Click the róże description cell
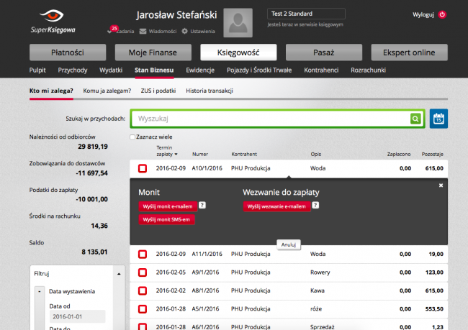The width and height of the screenshot is (468, 330). tap(316, 309)
